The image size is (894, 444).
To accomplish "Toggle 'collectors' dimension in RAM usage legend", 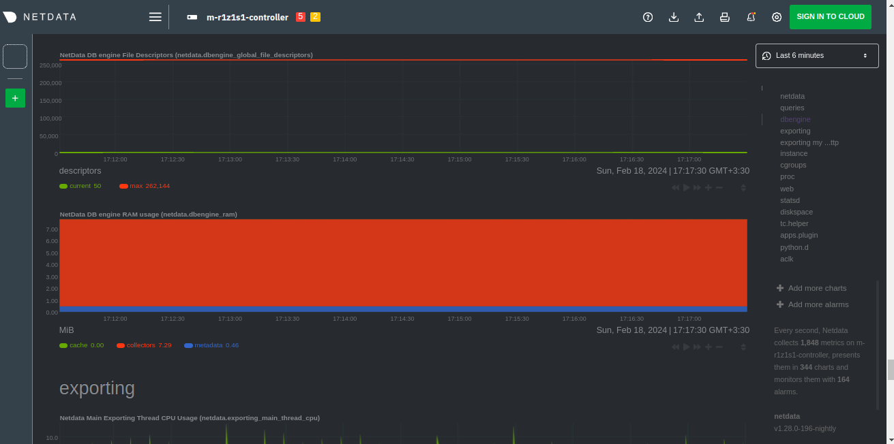I will (143, 345).
